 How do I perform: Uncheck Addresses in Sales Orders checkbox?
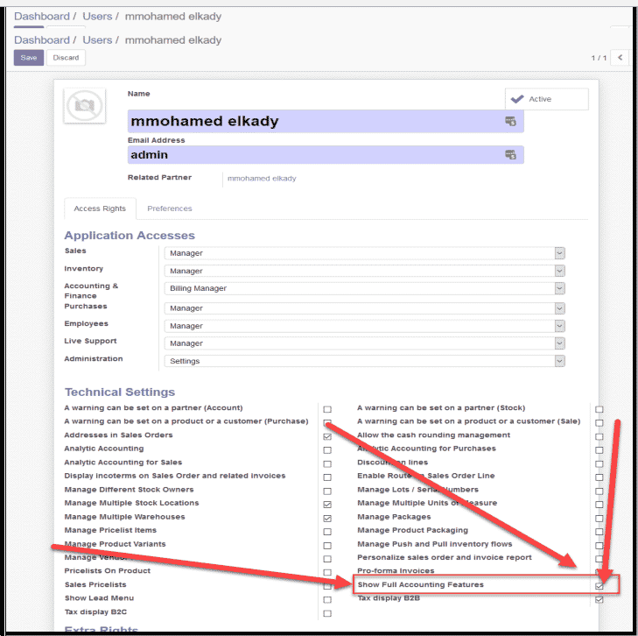coord(327,436)
